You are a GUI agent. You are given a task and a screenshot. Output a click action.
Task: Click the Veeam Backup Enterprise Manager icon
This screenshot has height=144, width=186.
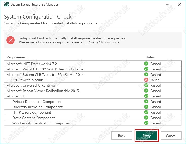pyautogui.click(x=6, y=4)
